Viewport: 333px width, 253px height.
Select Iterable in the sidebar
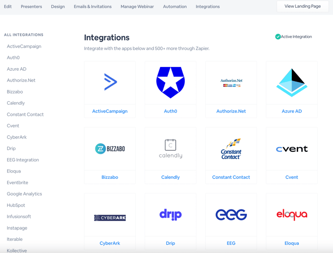15,239
